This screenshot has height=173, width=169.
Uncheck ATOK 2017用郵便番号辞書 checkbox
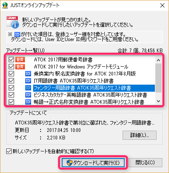[11, 60]
